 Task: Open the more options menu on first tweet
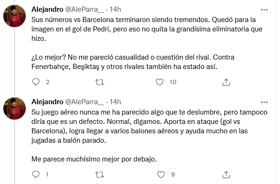pos(264,10)
